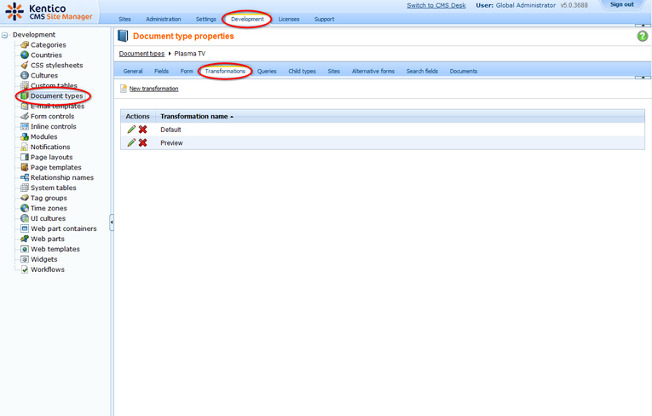The height and width of the screenshot is (416, 652).
Task: Switch to the Fields tab
Action: tap(161, 72)
